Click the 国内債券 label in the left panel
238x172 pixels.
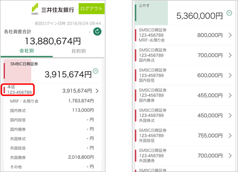(x=18, y=129)
